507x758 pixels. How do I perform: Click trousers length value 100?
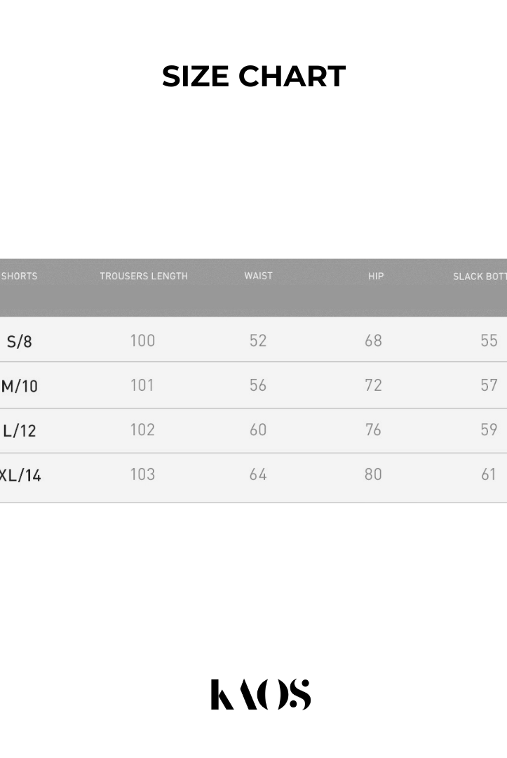142,340
